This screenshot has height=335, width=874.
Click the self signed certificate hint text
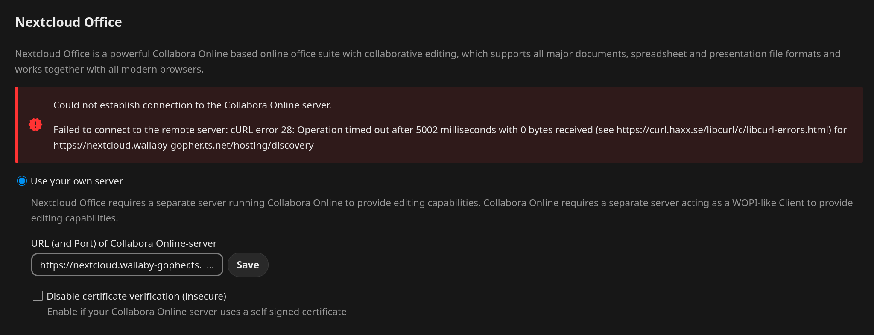pyautogui.click(x=196, y=312)
